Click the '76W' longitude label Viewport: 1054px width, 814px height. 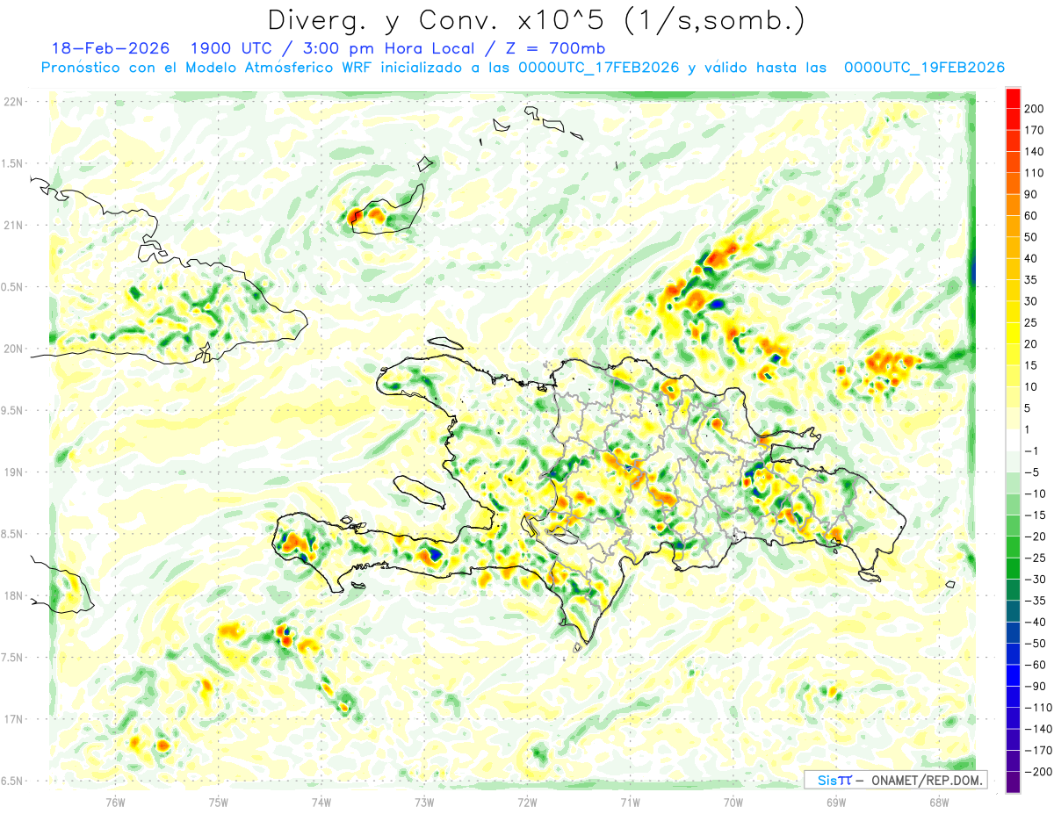(115, 803)
